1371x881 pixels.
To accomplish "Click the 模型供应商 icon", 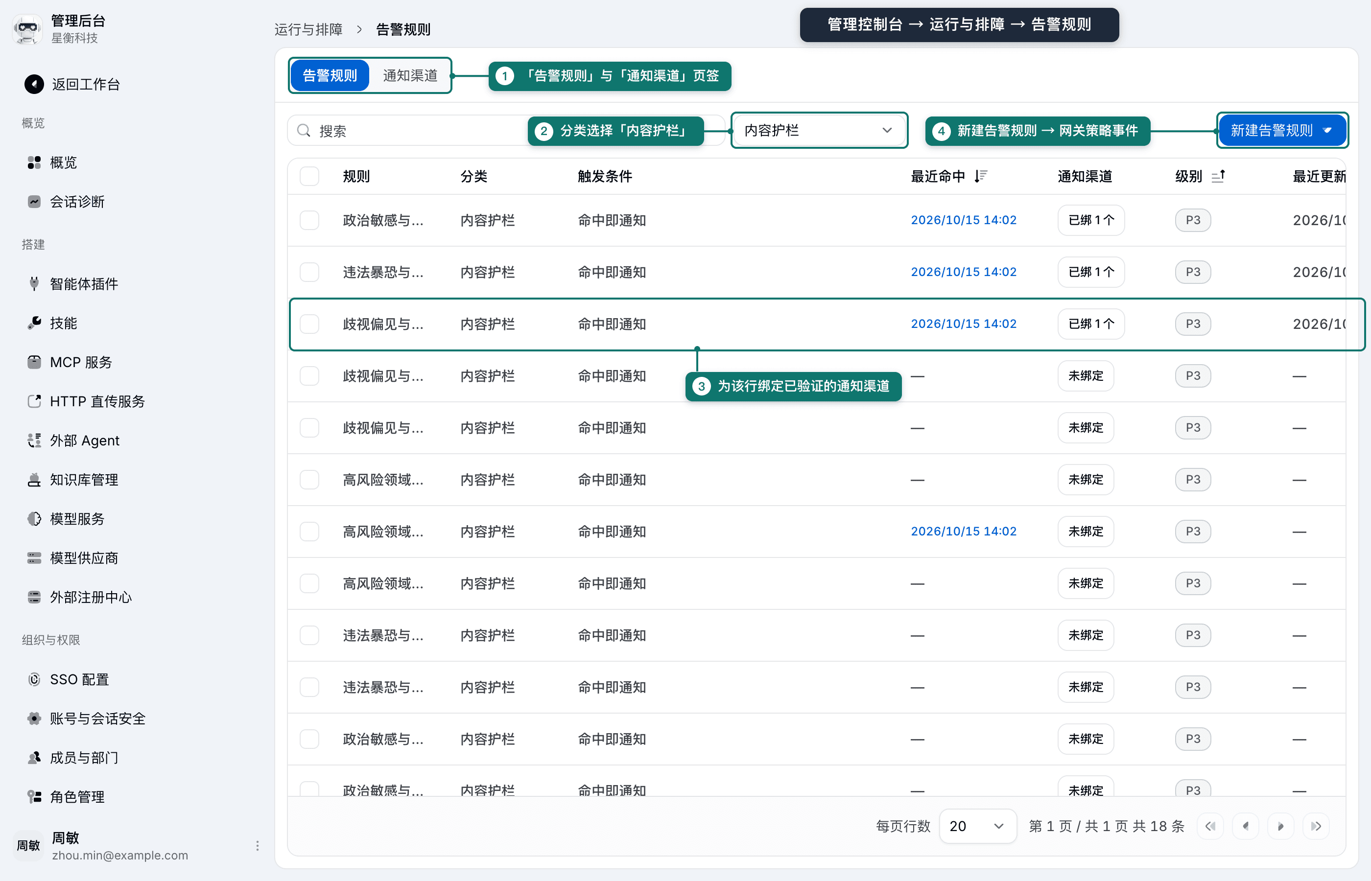I will tap(34, 558).
